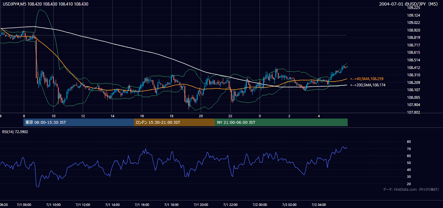Click RSI axis level 80
Screen dimensions: 443x208
409,142
